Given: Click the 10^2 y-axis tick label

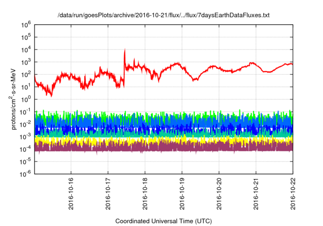Looking at the screenshot, I should point(26,74).
